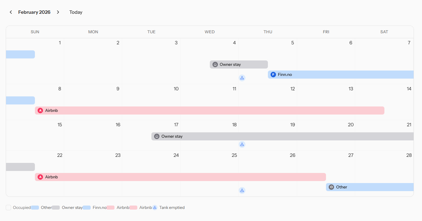Image resolution: width=422 pixels, height=221 pixels.
Task: Select day number 16
Action: pyautogui.click(x=118, y=125)
